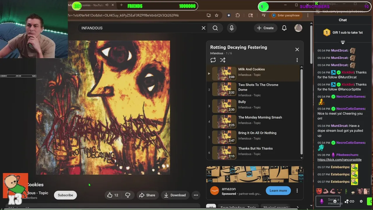Image resolution: width=373 pixels, height=210 pixels.
Task: Close the YouTube browser tab
Action: coord(112,5)
